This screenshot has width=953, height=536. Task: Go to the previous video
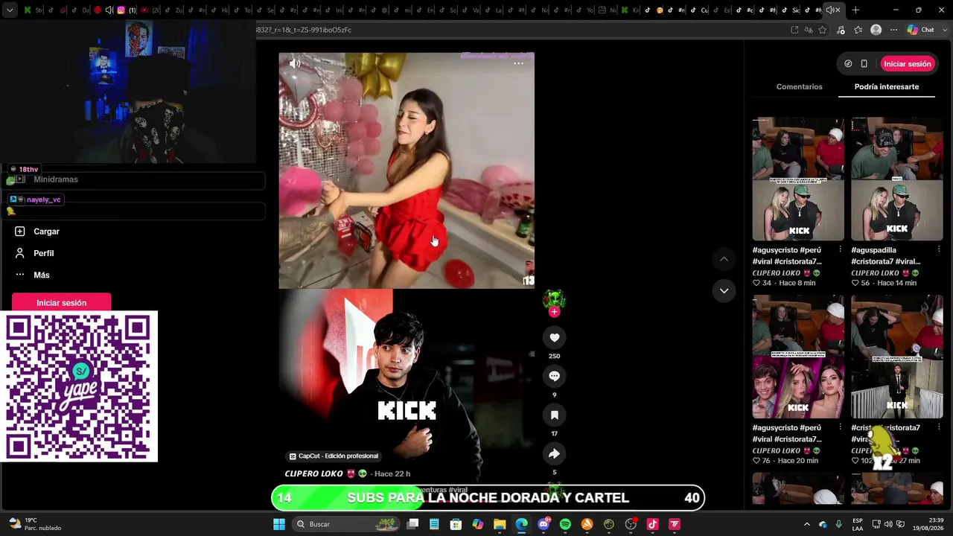[724, 259]
